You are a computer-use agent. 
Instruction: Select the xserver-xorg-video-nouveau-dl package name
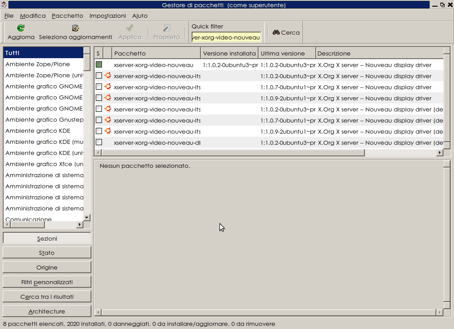157,143
